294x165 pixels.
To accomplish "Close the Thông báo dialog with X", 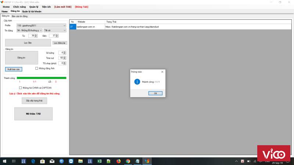I will tap(162, 72).
